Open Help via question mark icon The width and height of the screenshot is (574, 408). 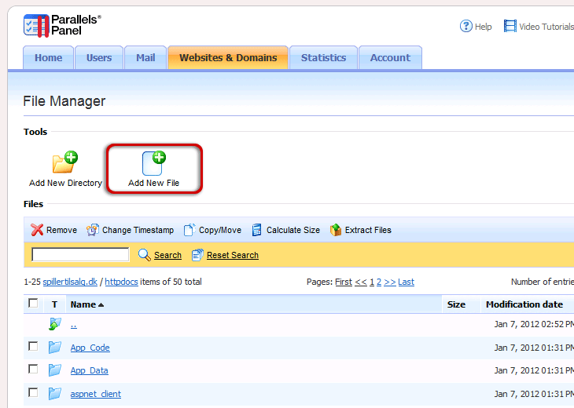(x=466, y=27)
